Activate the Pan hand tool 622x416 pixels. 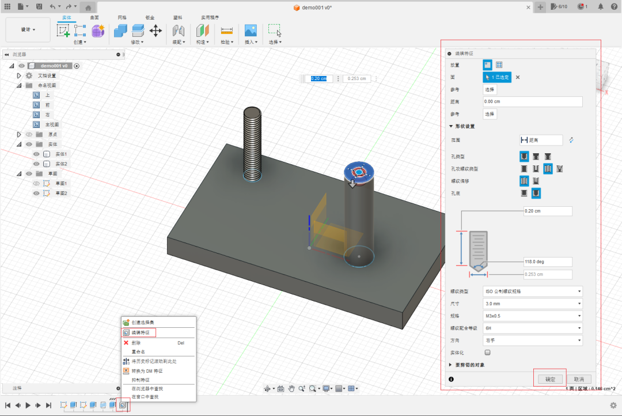291,388
